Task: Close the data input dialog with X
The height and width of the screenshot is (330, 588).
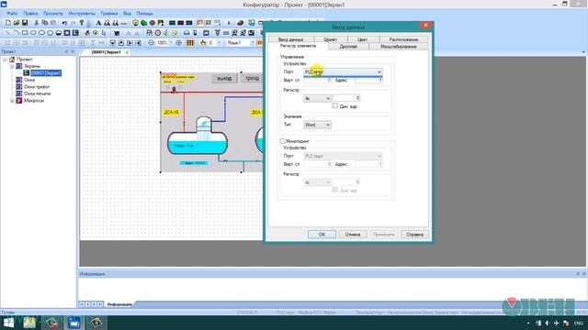Action: 425,26
